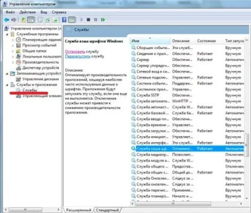Select the Сведения о прил... service row
Screen dimensions: 251x213
coord(187,53)
